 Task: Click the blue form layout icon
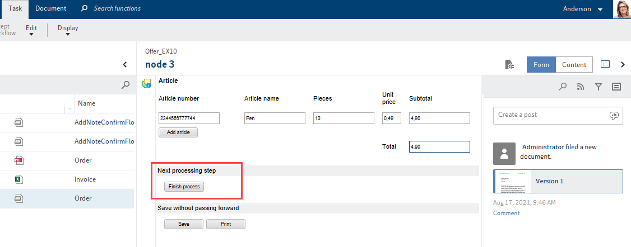click(x=605, y=64)
